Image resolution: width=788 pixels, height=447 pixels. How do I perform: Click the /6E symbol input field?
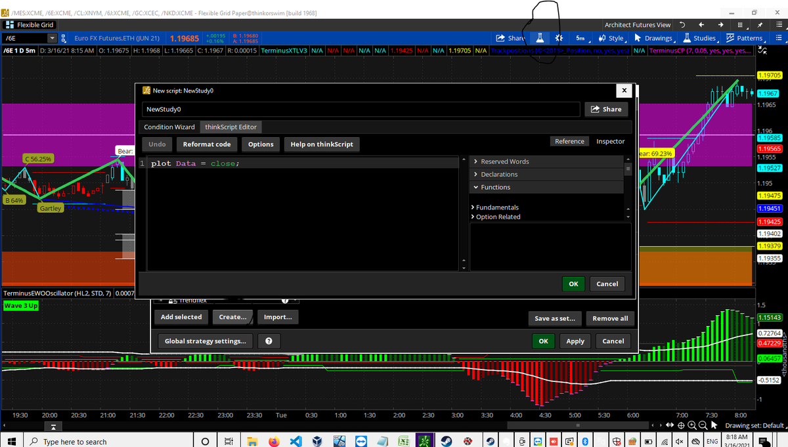coord(26,38)
